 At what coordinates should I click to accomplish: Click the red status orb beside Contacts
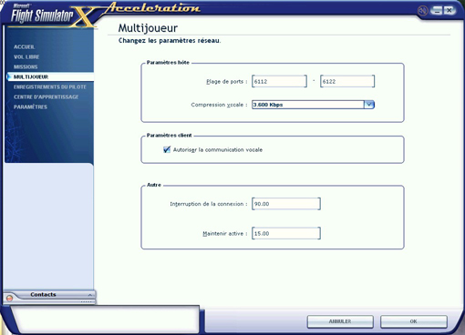point(9,299)
